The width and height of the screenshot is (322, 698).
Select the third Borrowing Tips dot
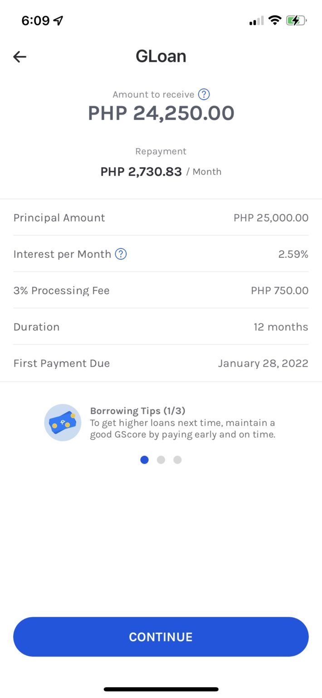pos(177,460)
